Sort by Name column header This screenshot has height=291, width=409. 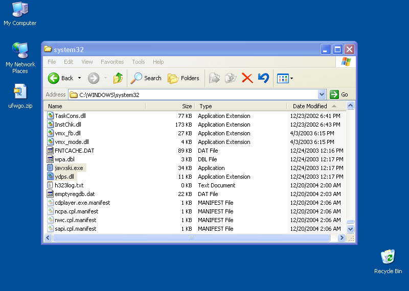click(95, 106)
